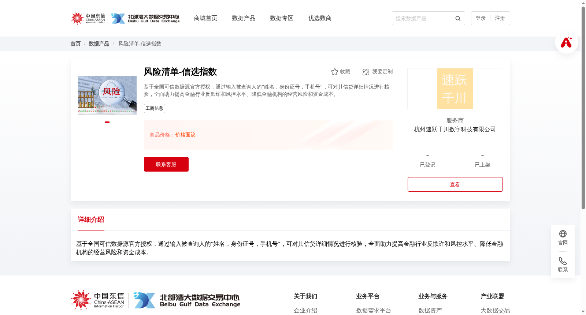Click the scrollbar down arrow
The height and width of the screenshot is (315, 586).
(x=583, y=312)
